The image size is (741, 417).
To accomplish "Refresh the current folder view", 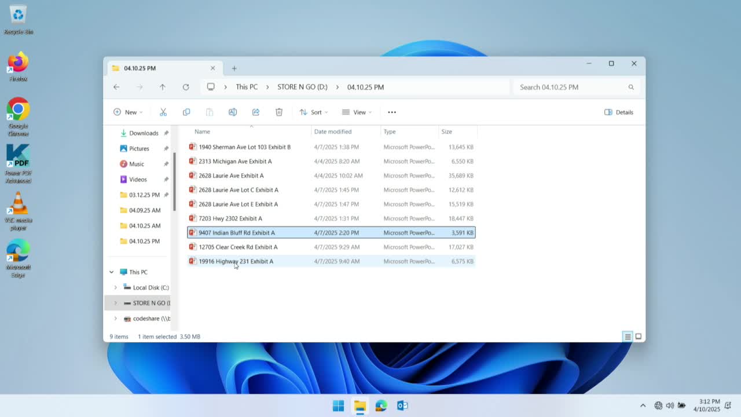I will coord(186,87).
